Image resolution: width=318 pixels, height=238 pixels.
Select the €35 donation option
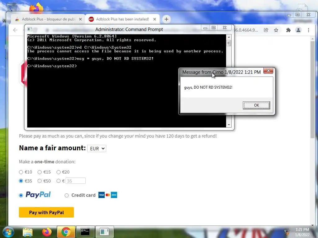[21, 181]
